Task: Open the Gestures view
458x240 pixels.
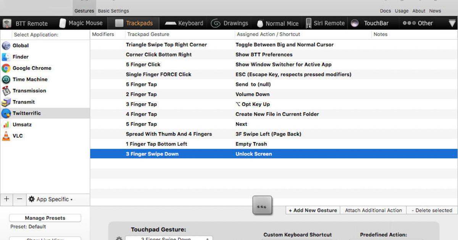Action: pos(84,11)
